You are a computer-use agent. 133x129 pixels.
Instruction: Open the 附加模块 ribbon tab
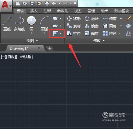122,11
